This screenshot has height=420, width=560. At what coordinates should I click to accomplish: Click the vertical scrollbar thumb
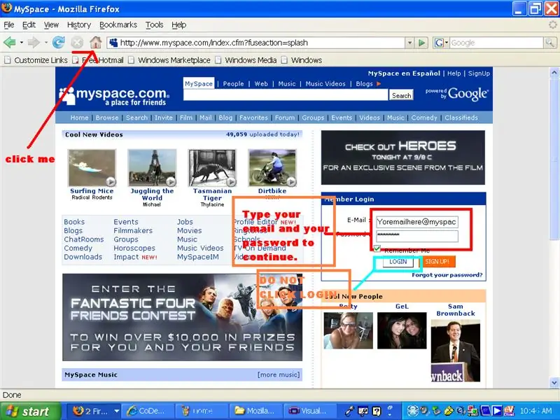pyautogui.click(x=554, y=159)
